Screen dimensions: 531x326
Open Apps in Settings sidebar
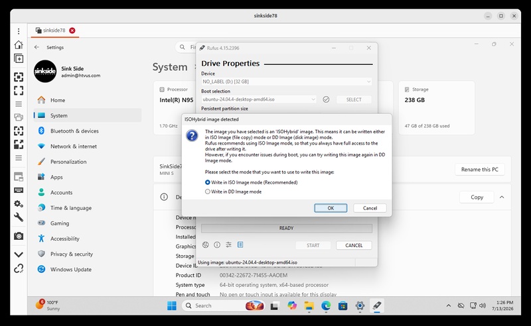(x=88, y=177)
